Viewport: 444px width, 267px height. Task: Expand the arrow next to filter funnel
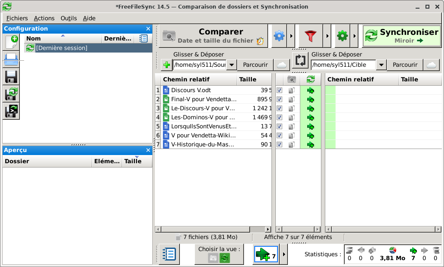tap(327, 36)
